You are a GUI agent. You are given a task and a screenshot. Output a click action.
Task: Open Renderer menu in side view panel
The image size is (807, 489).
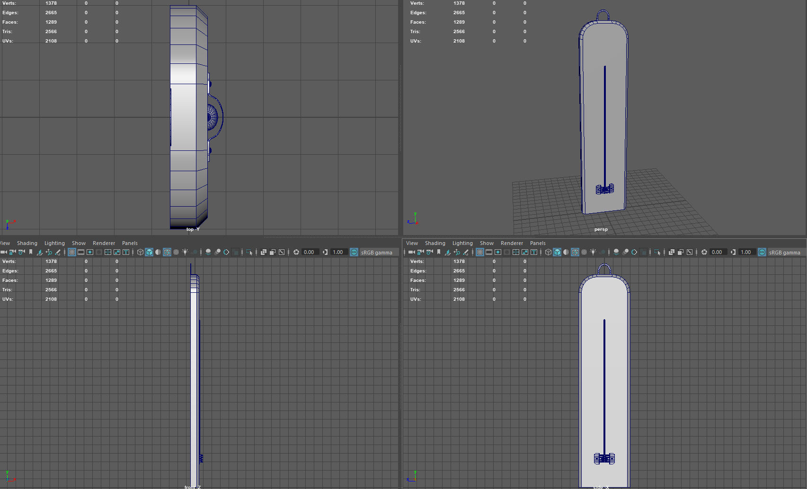pyautogui.click(x=512, y=243)
